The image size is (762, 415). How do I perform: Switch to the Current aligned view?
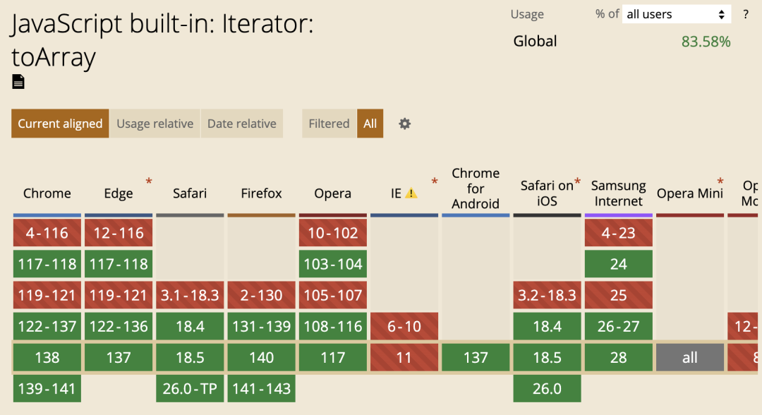point(60,124)
